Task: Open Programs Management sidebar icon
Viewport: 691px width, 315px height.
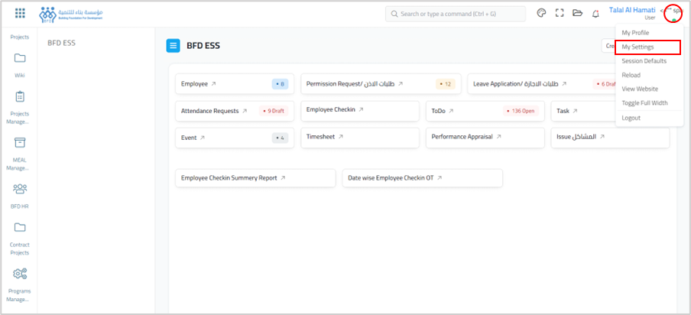Action: [20, 281]
